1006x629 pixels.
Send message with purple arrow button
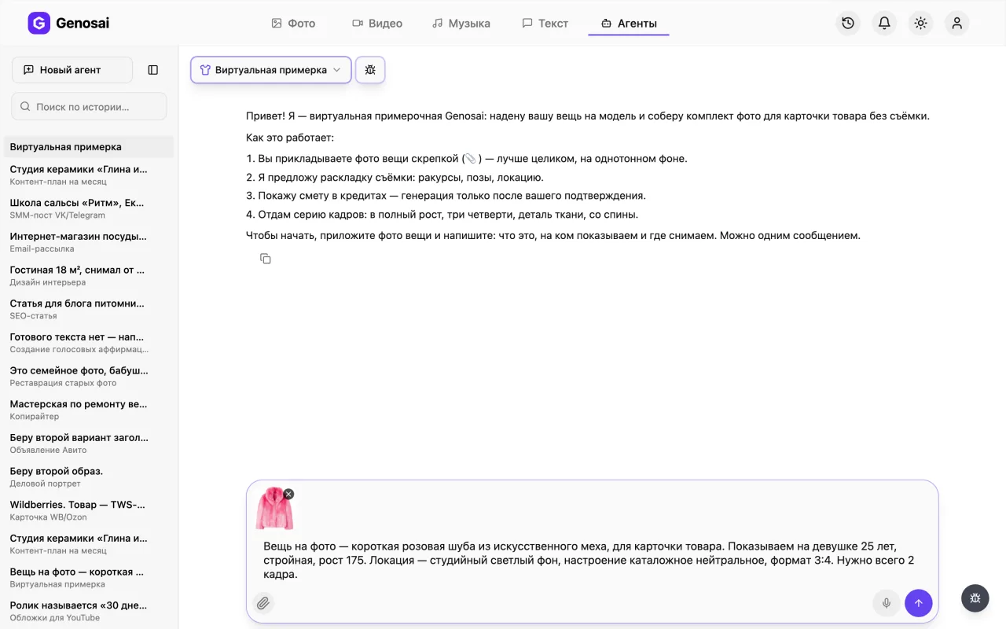919,603
